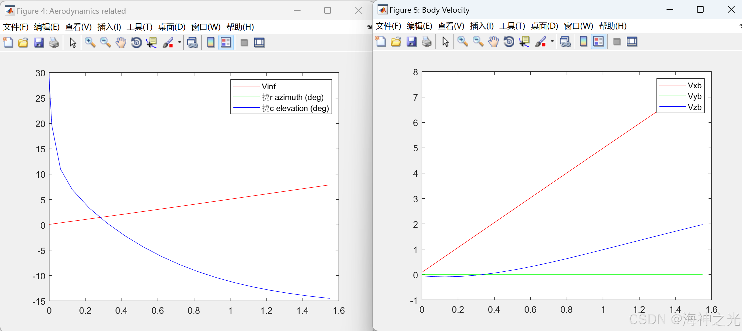Image resolution: width=742 pixels, height=331 pixels.
Task: Click New Figure icon in Figure 4 toolbar
Action: point(8,42)
